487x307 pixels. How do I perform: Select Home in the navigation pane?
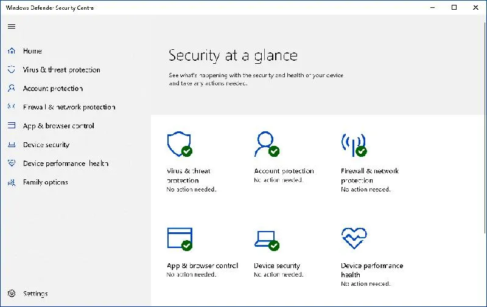point(32,51)
